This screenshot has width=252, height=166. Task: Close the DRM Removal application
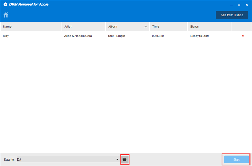247,5
